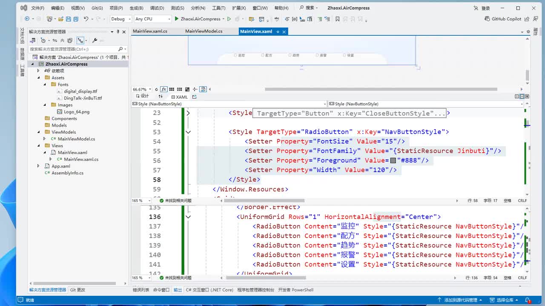
Task: Swap panes with the up-down arrows icon
Action: [x=161, y=96]
